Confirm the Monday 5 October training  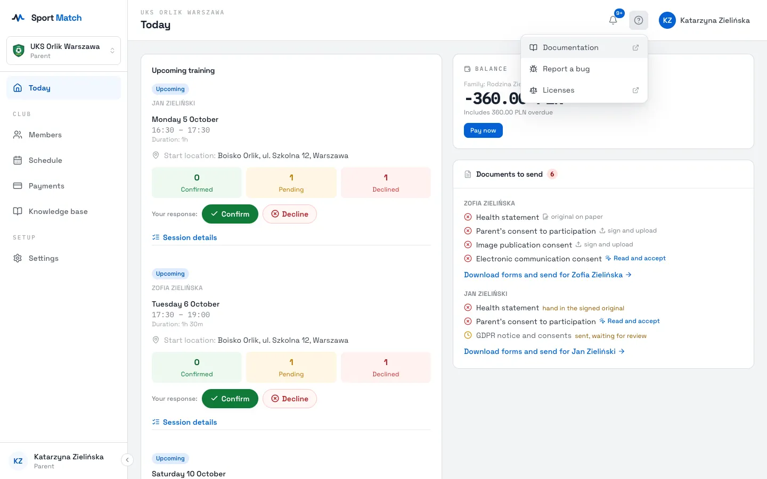coord(230,214)
